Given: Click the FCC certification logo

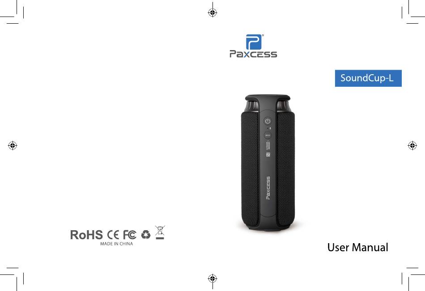Looking at the screenshot, I should click(130, 235).
